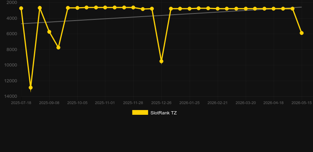Select the 2025-12-26 dip data point

pyautogui.click(x=161, y=61)
